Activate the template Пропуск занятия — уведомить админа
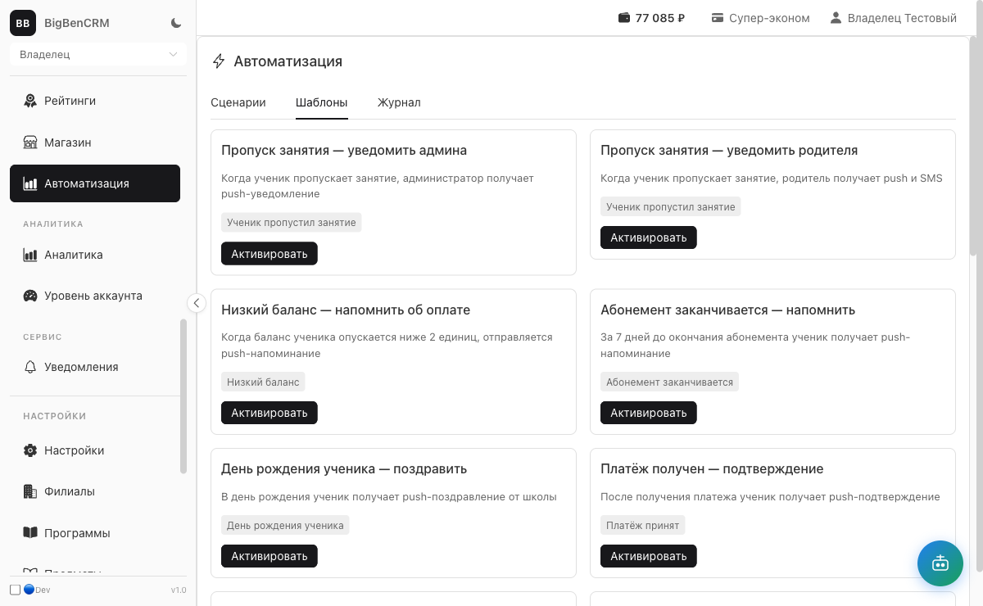 point(269,253)
